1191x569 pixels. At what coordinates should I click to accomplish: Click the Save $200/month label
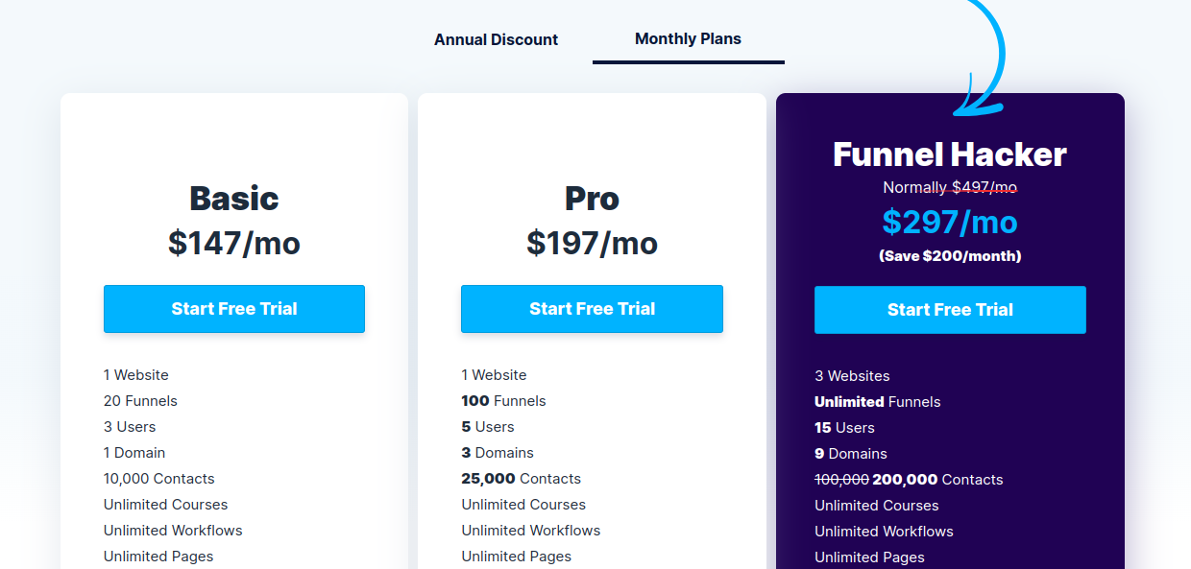coord(949,255)
